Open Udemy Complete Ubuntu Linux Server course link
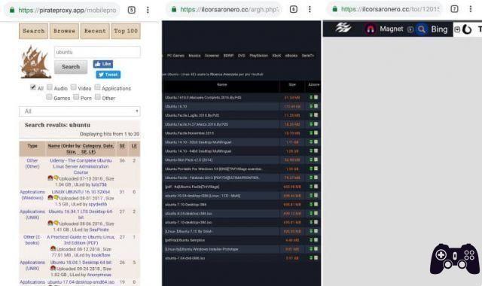Image resolution: width=482 pixels, height=286 pixels. pos(81,166)
